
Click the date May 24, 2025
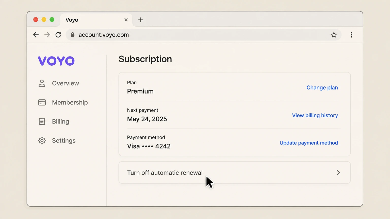click(147, 119)
